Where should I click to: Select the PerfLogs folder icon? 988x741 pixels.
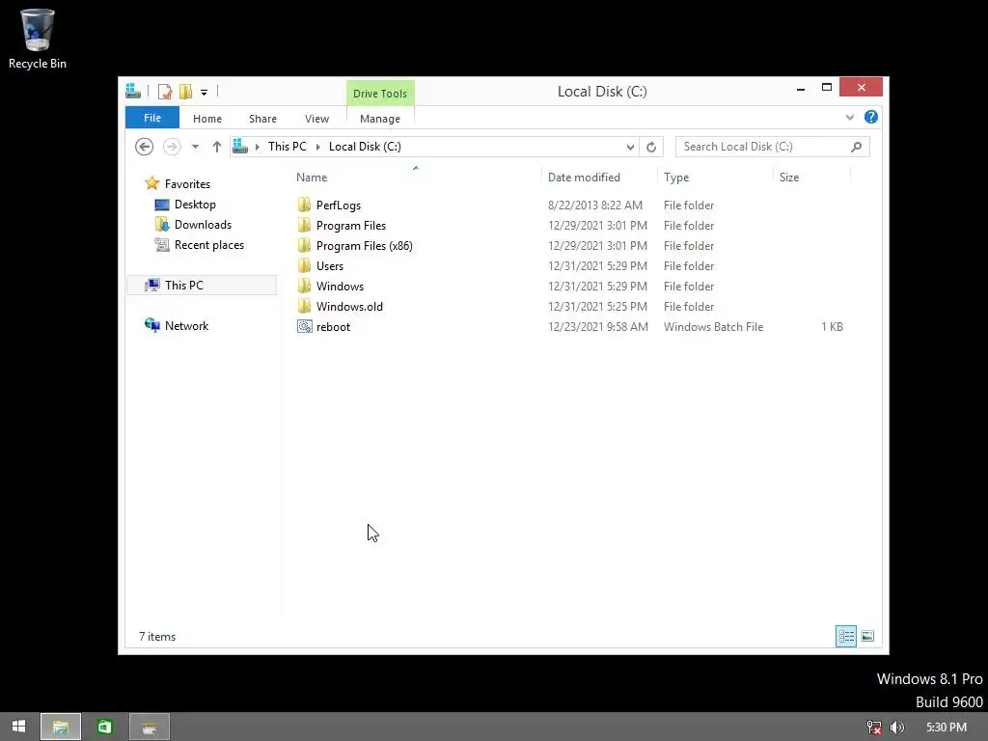pyautogui.click(x=304, y=205)
